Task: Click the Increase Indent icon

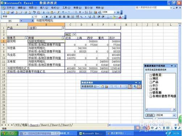Action: coord(103,17)
